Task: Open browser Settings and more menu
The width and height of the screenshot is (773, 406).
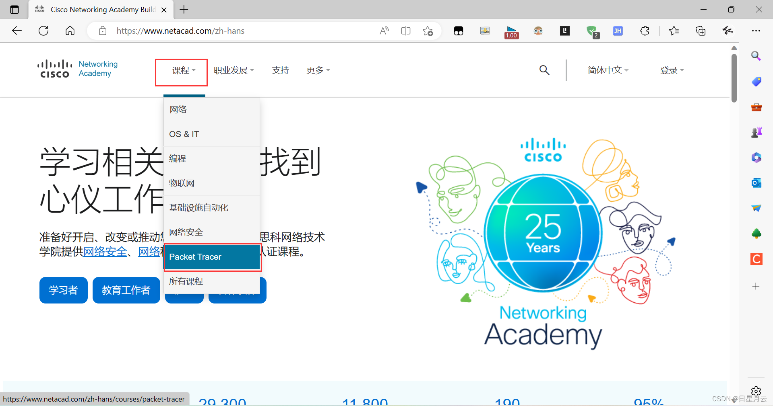Action: tap(756, 31)
